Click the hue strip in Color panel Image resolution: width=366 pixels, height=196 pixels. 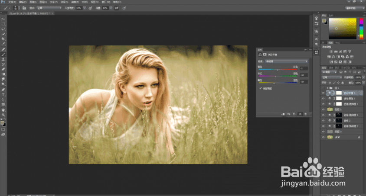pos(361,29)
